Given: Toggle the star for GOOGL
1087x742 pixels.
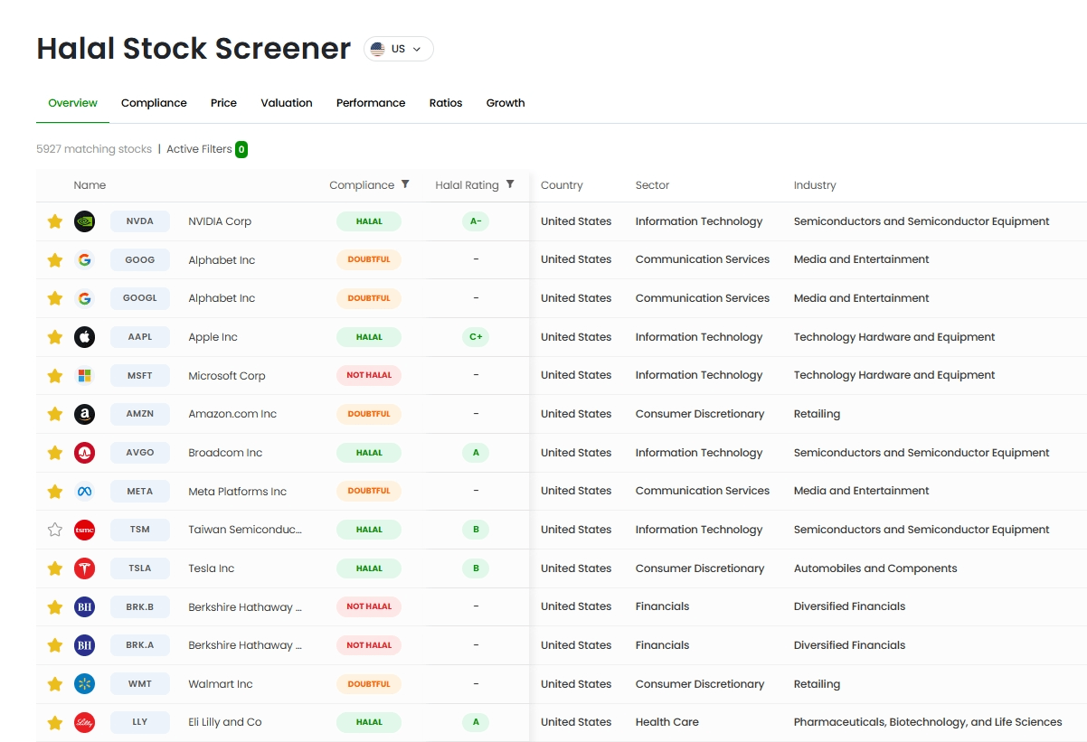Looking at the screenshot, I should point(55,298).
